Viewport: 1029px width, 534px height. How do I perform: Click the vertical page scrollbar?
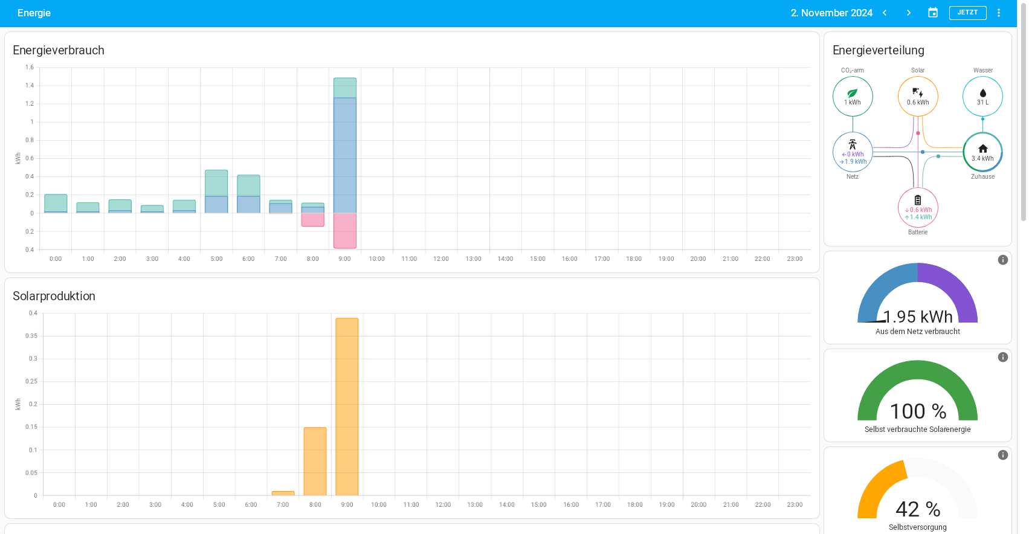point(1023,121)
